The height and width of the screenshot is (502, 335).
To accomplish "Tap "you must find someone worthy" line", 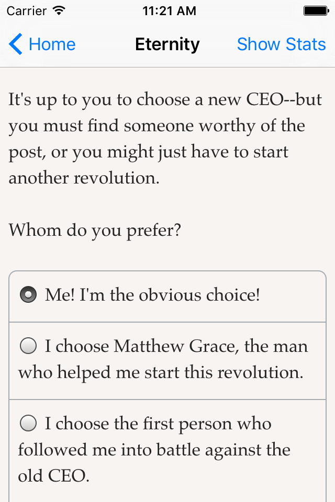I will 157,126.
